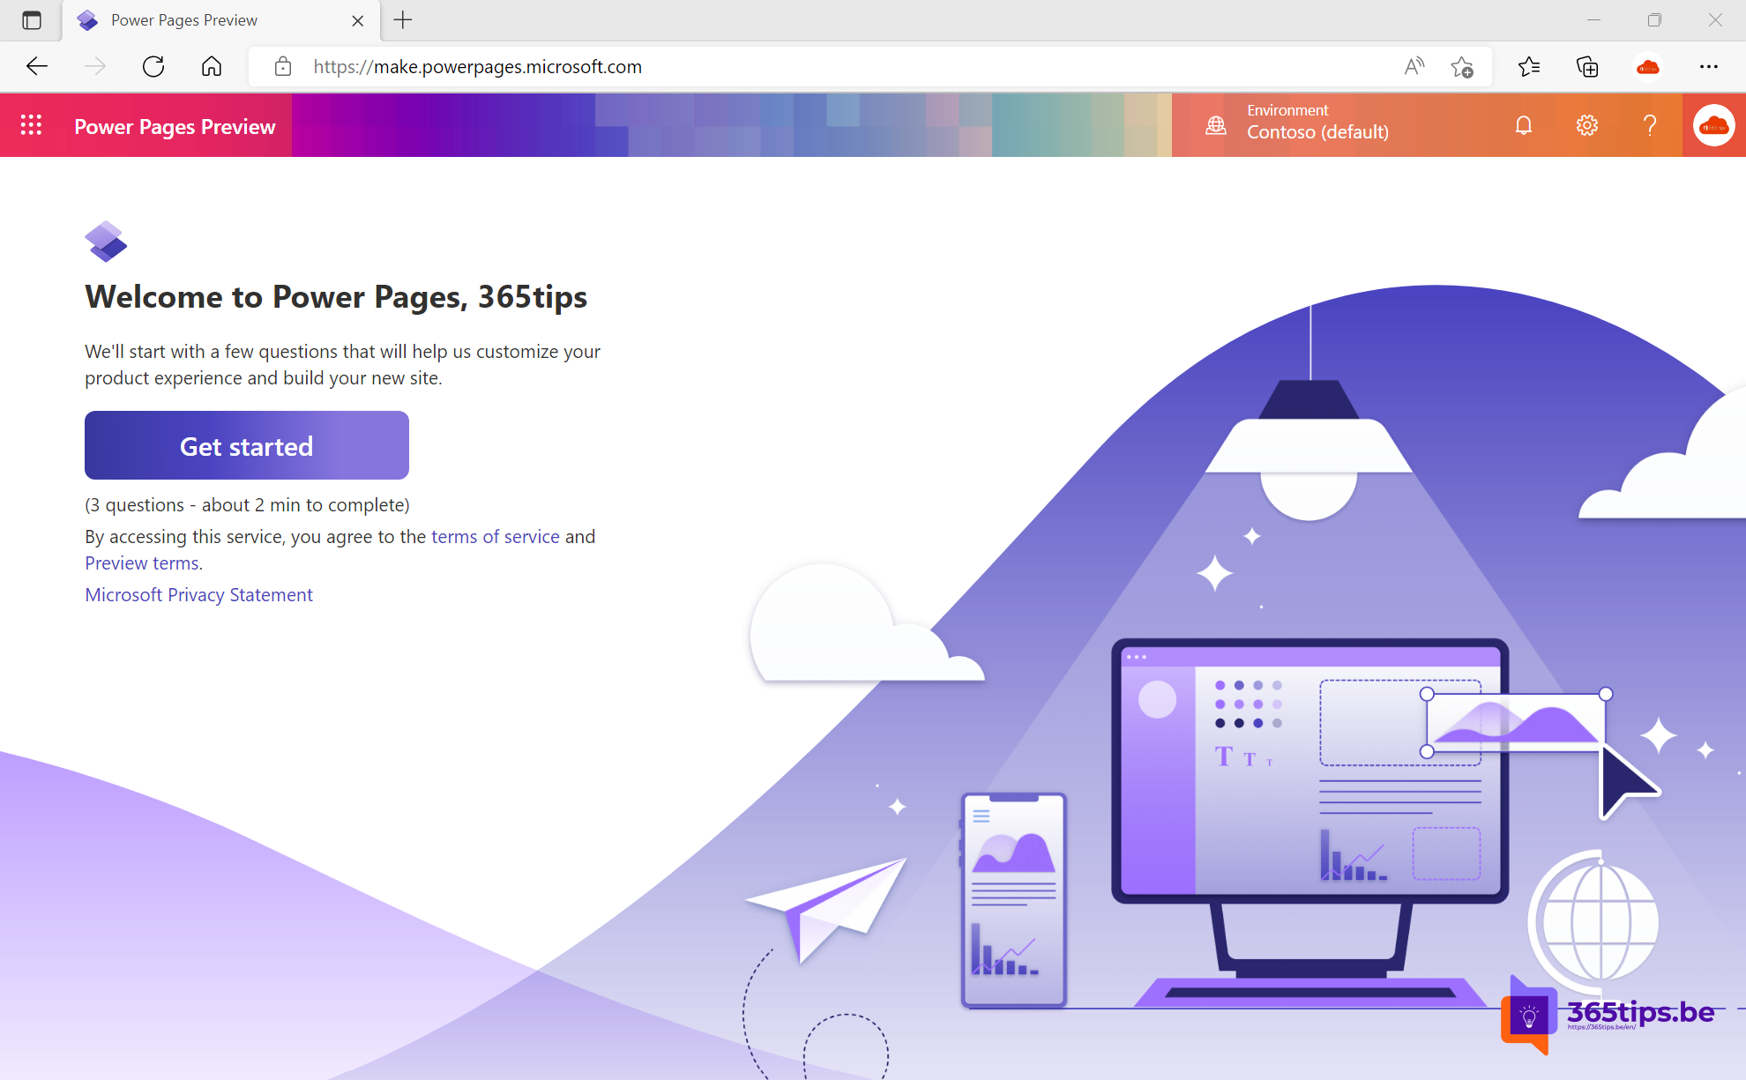Open the Microsoft 365 app launcher waffle icon
1746x1080 pixels.
31,125
